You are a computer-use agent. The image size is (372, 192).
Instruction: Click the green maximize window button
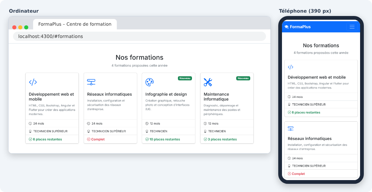[x=26, y=27]
